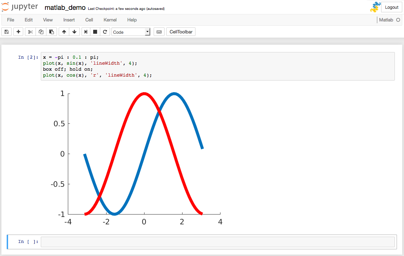Interrupt kernel with stop button
Image resolution: width=404 pixels, height=256 pixels.
95,32
